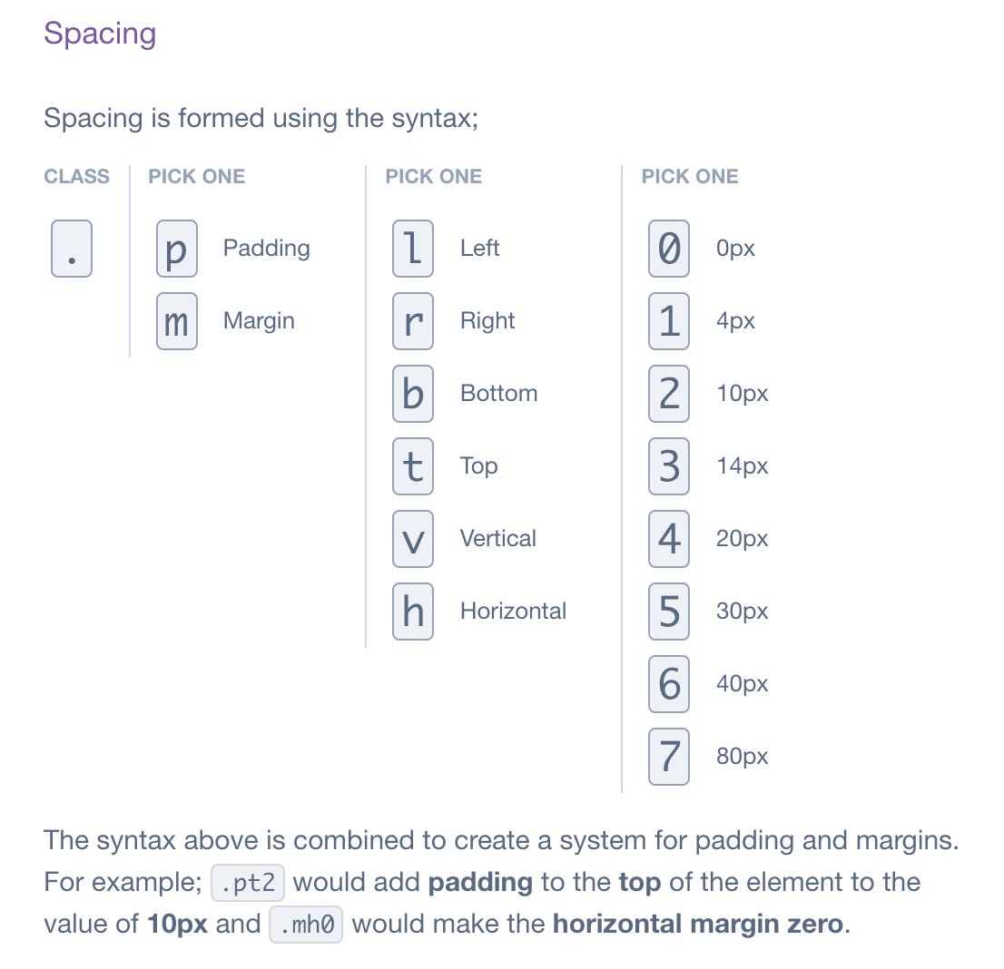
Task: Click the Spacing heading link
Action: 100,34
